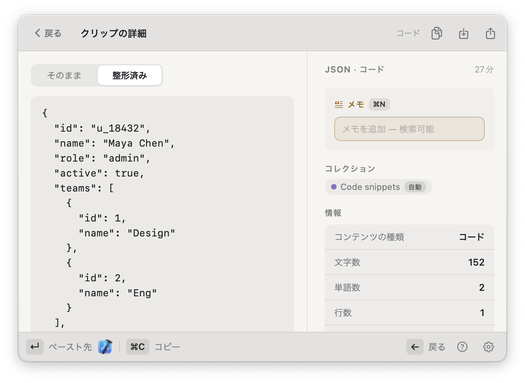Image resolution: width=525 pixels, height=383 pixels.
Task: Focus the メモを追加 input field
Action: tap(409, 129)
